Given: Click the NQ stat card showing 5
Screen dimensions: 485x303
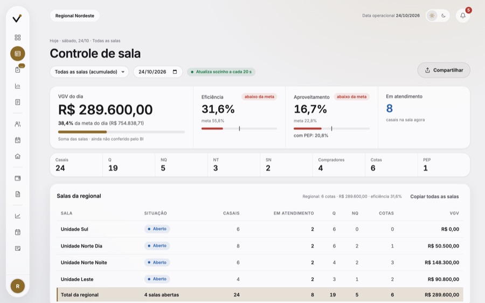Looking at the screenshot, I should click(181, 165).
